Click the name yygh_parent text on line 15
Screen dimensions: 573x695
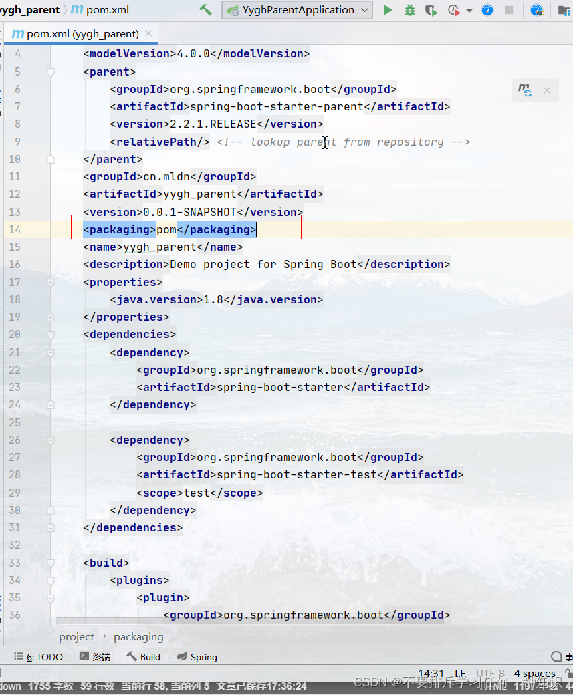[160, 247]
